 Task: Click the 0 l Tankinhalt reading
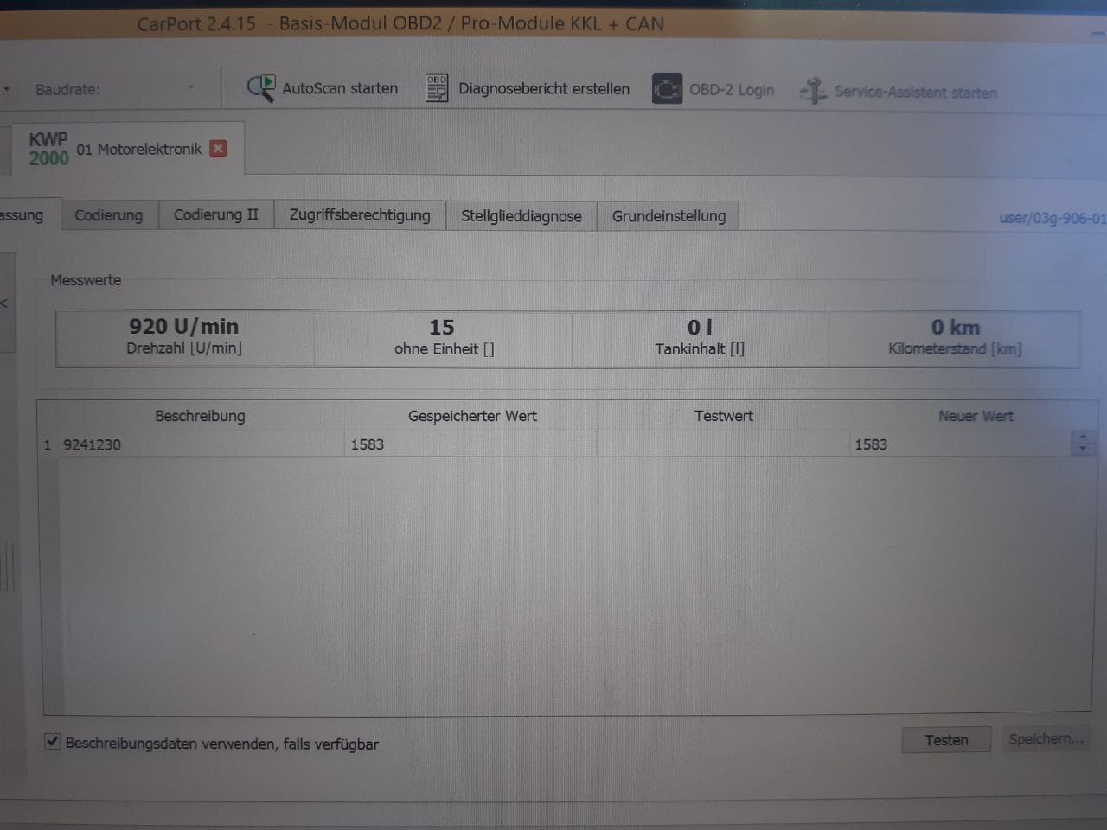(700, 338)
